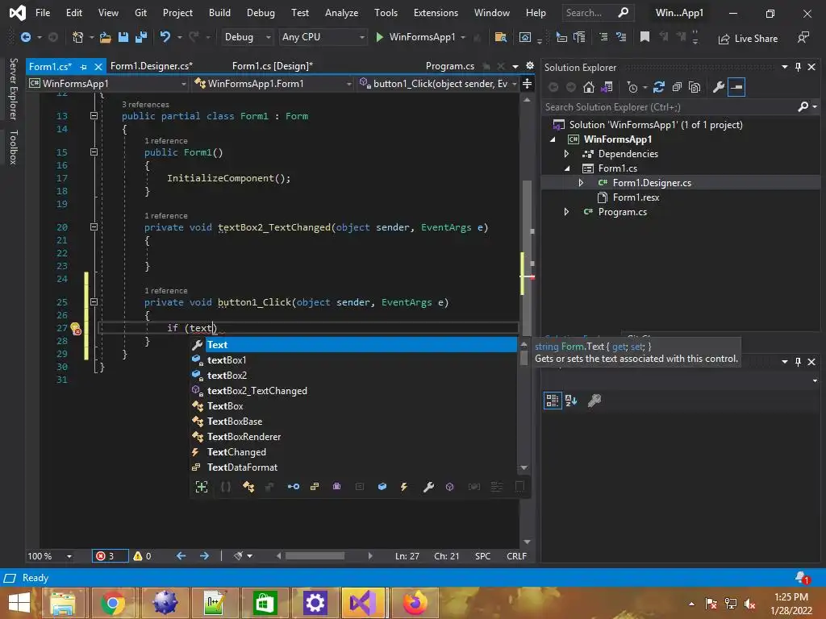Toggle the properties wrench filter in IntelliSense
The width and height of the screenshot is (826, 619).
click(428, 487)
